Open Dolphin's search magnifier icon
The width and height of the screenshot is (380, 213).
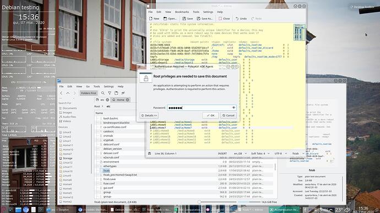103,93
